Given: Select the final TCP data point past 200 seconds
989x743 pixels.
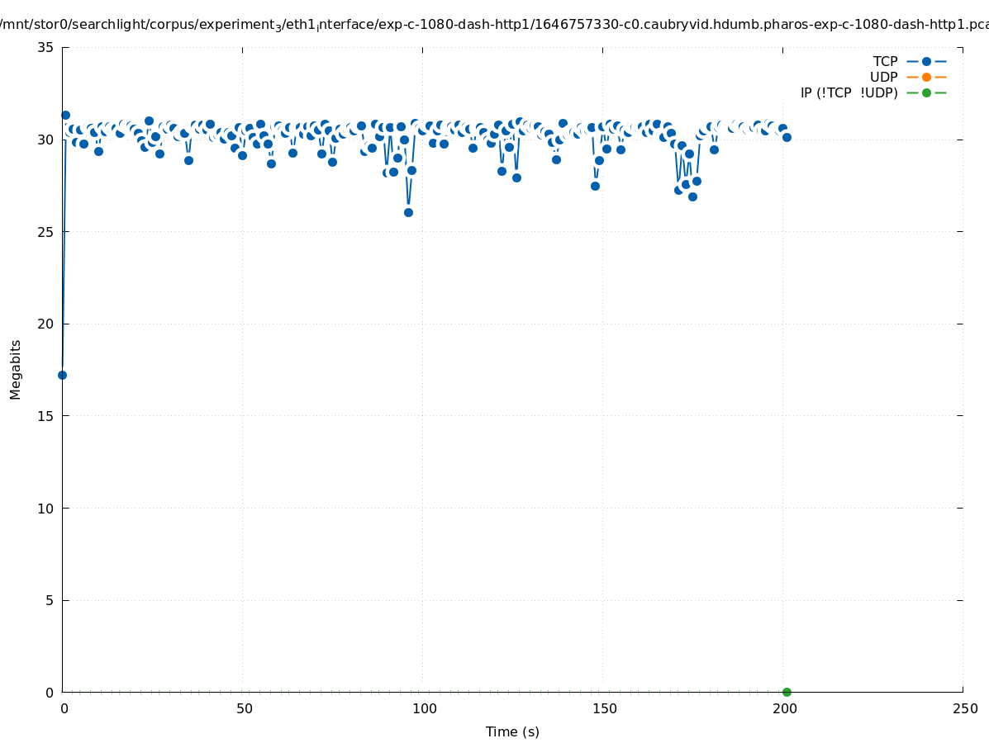Looking at the screenshot, I should [787, 137].
